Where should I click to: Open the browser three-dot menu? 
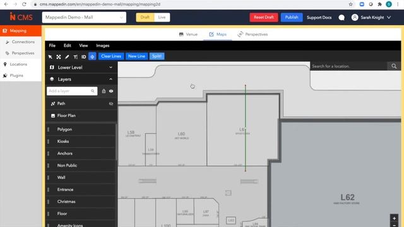[398, 4]
